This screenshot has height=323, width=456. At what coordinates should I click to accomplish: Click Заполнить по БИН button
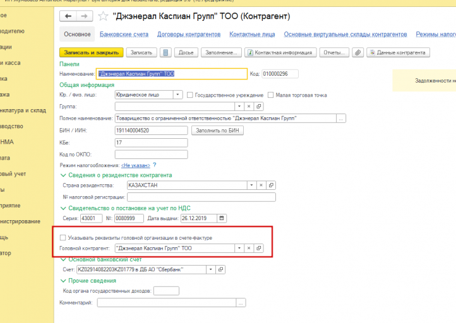(217, 131)
